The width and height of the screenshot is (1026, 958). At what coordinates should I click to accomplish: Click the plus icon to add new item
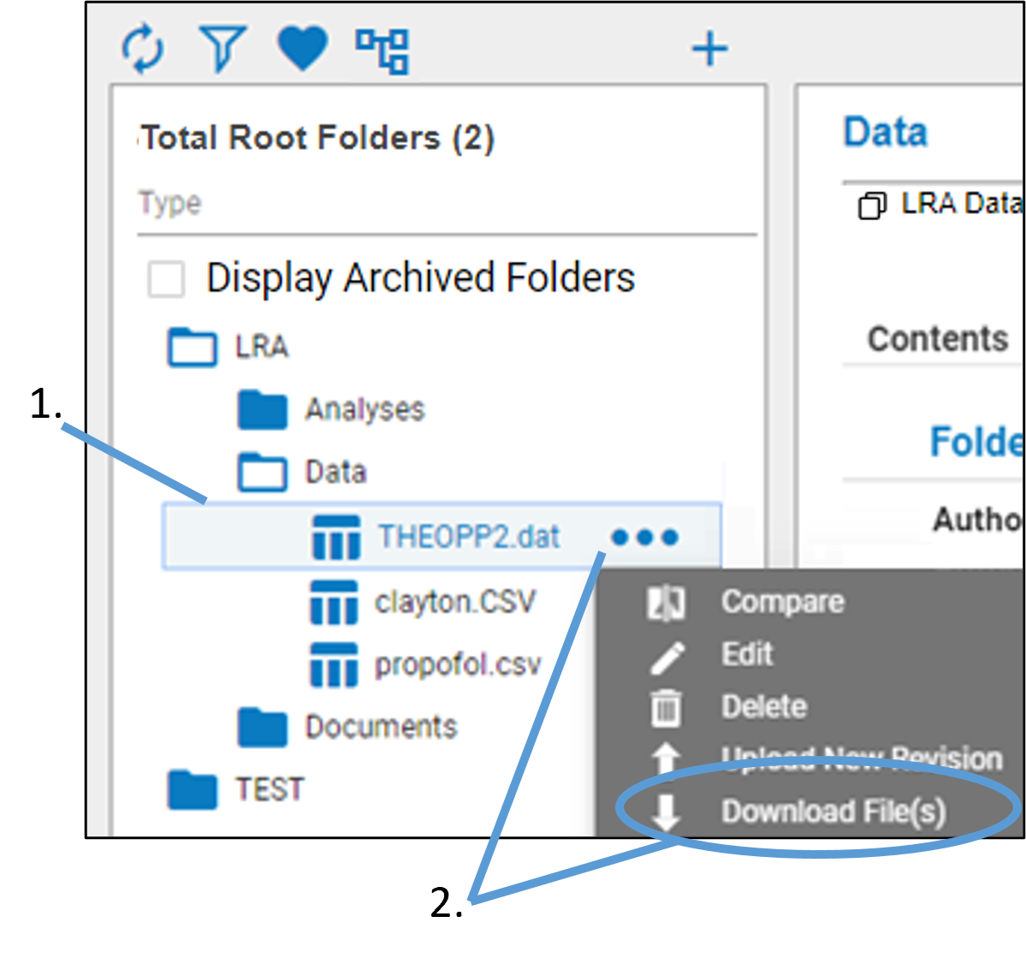tap(709, 49)
